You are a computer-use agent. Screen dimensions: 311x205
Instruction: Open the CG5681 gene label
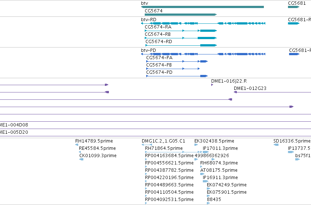click(x=297, y=3)
